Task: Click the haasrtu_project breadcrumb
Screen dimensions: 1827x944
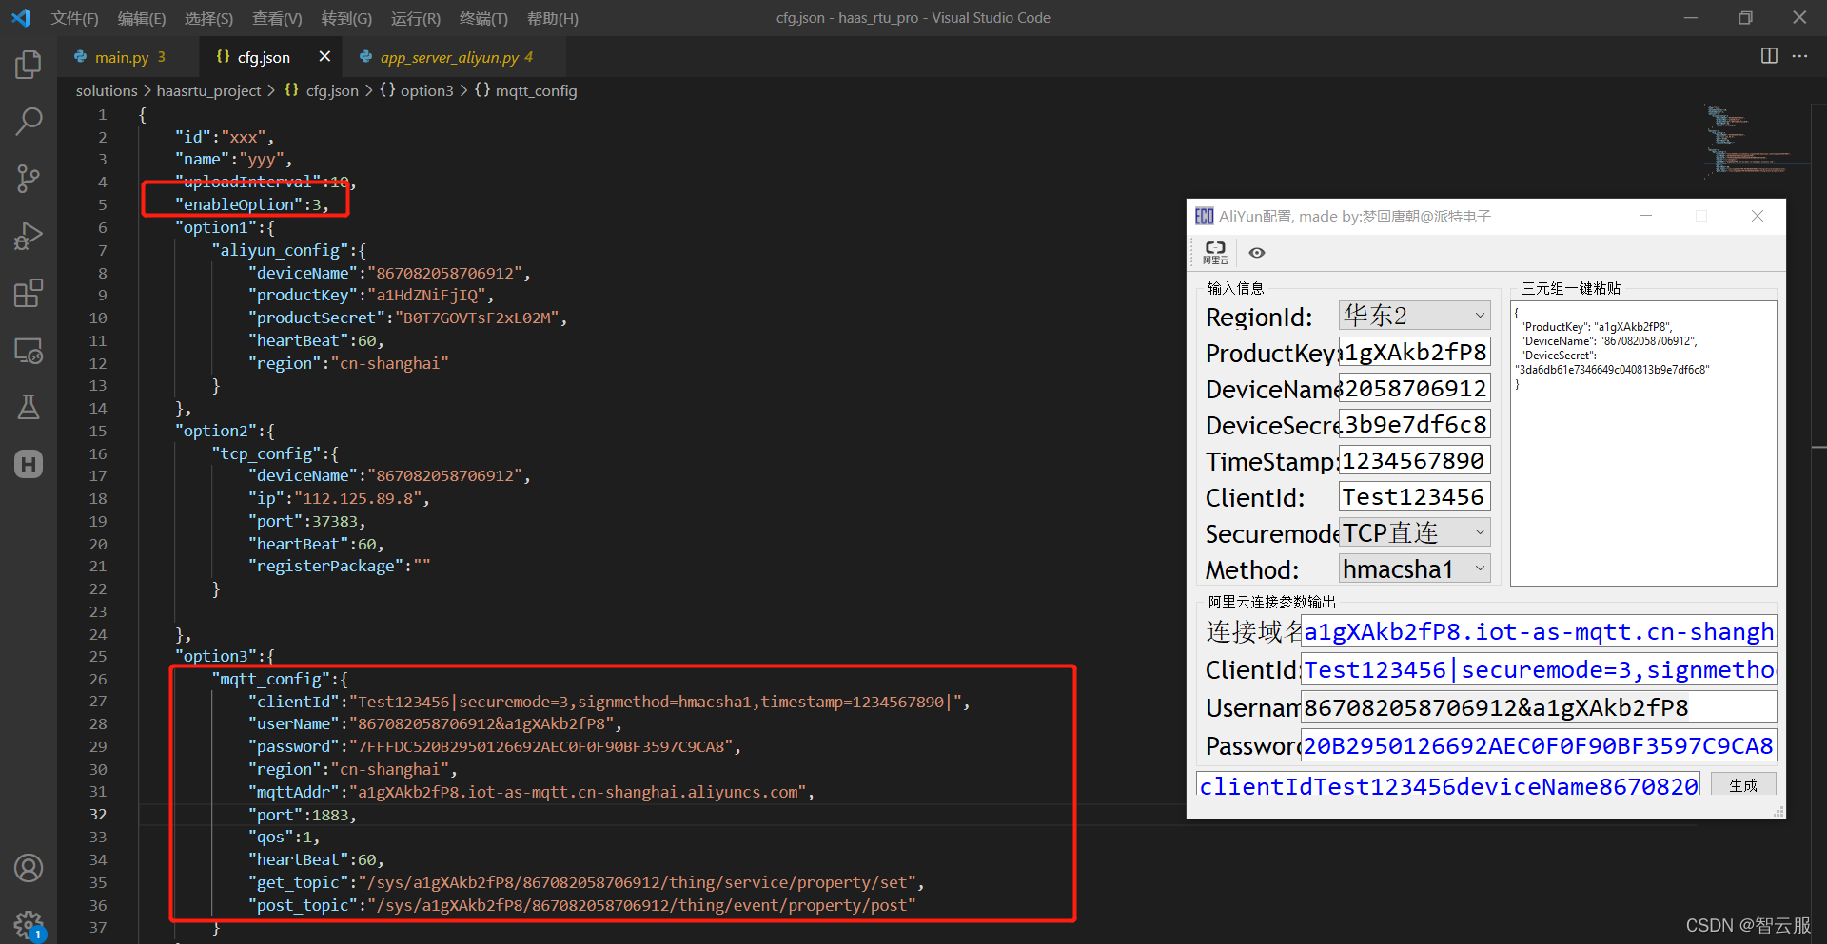Action: (x=208, y=90)
